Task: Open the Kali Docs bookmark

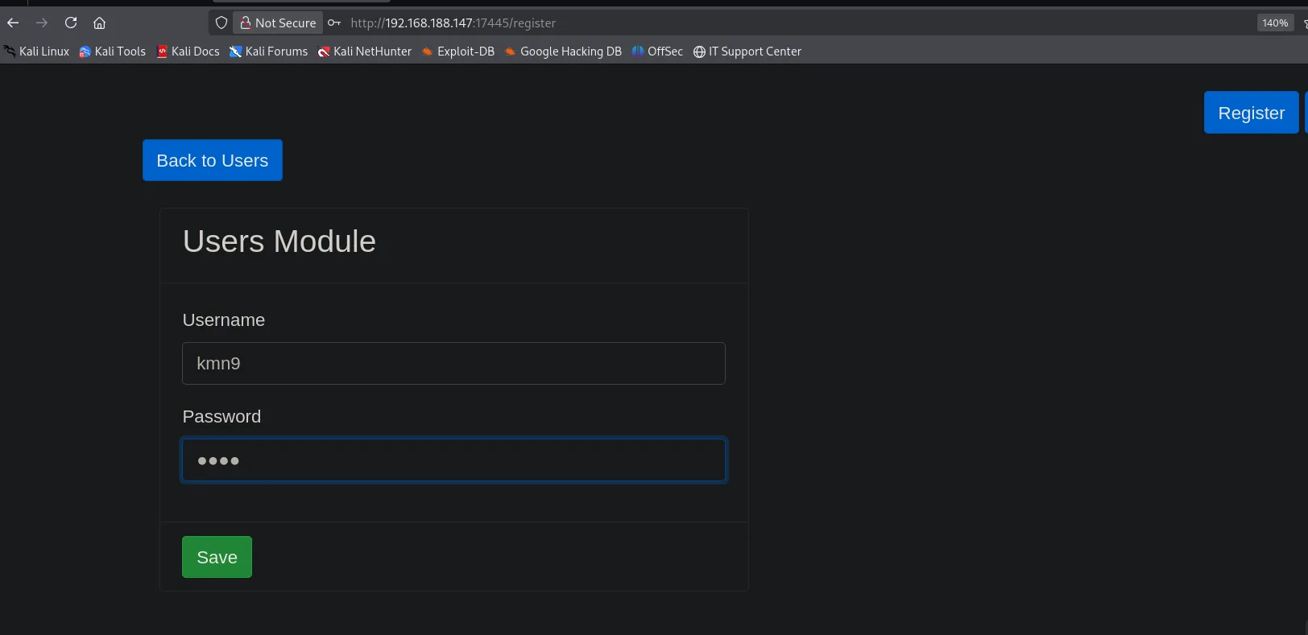Action: (188, 52)
